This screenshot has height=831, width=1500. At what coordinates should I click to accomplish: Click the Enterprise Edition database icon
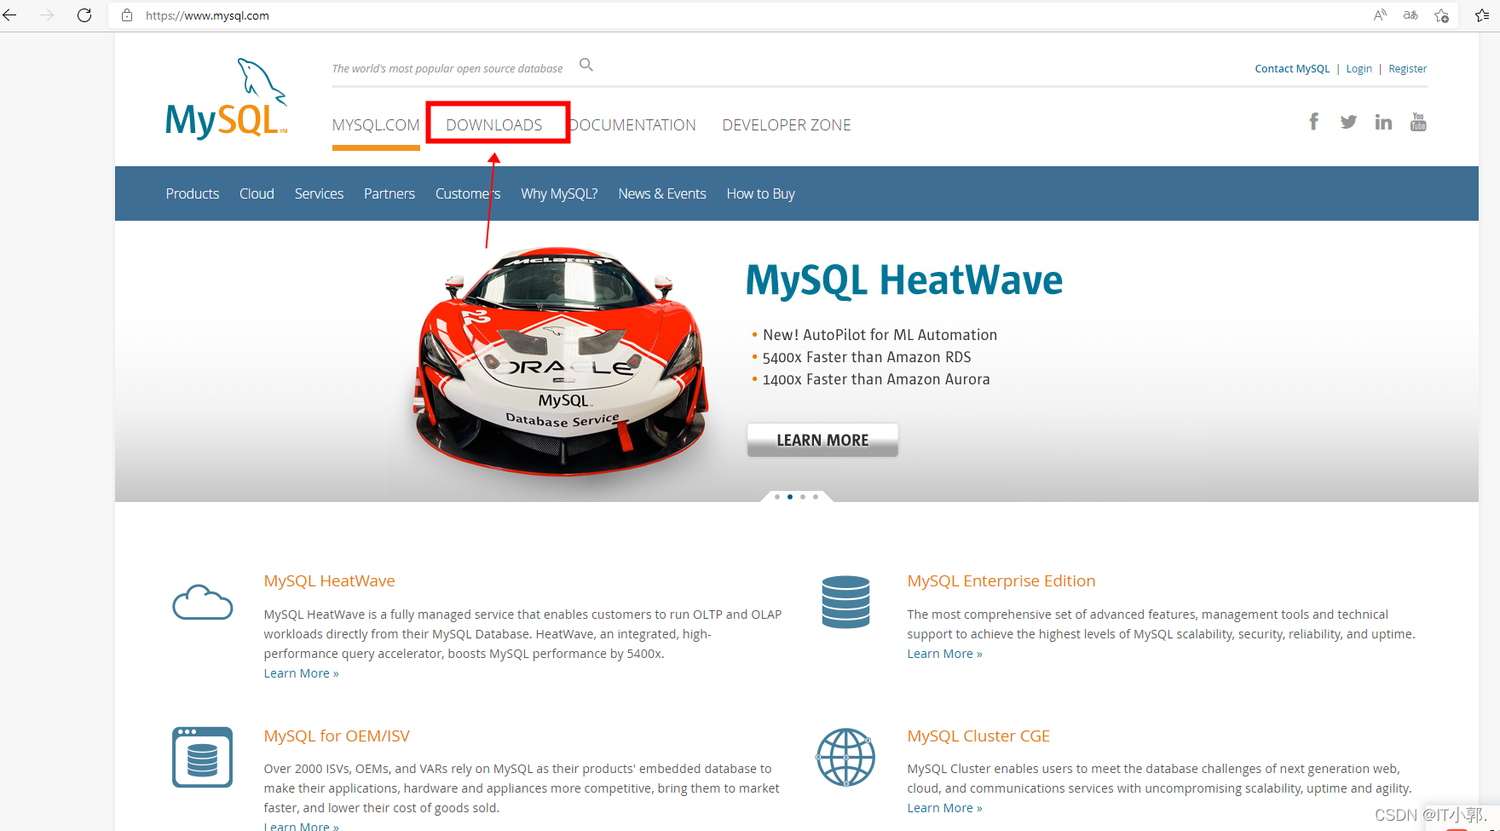[845, 602]
